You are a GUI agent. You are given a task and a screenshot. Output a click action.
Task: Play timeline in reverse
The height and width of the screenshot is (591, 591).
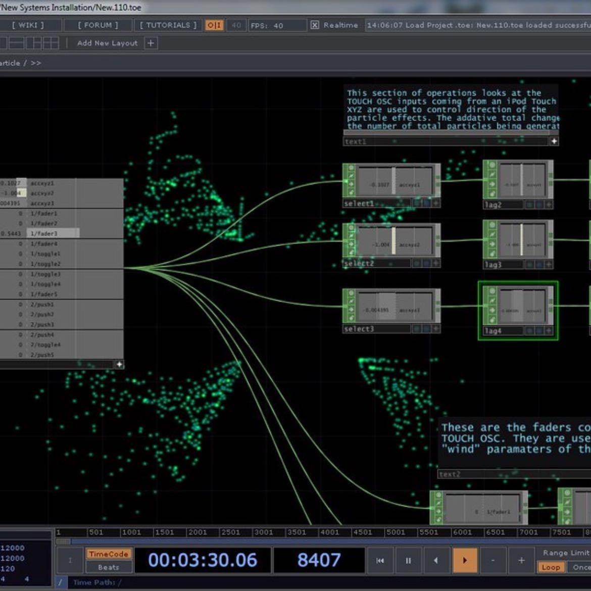(436, 561)
